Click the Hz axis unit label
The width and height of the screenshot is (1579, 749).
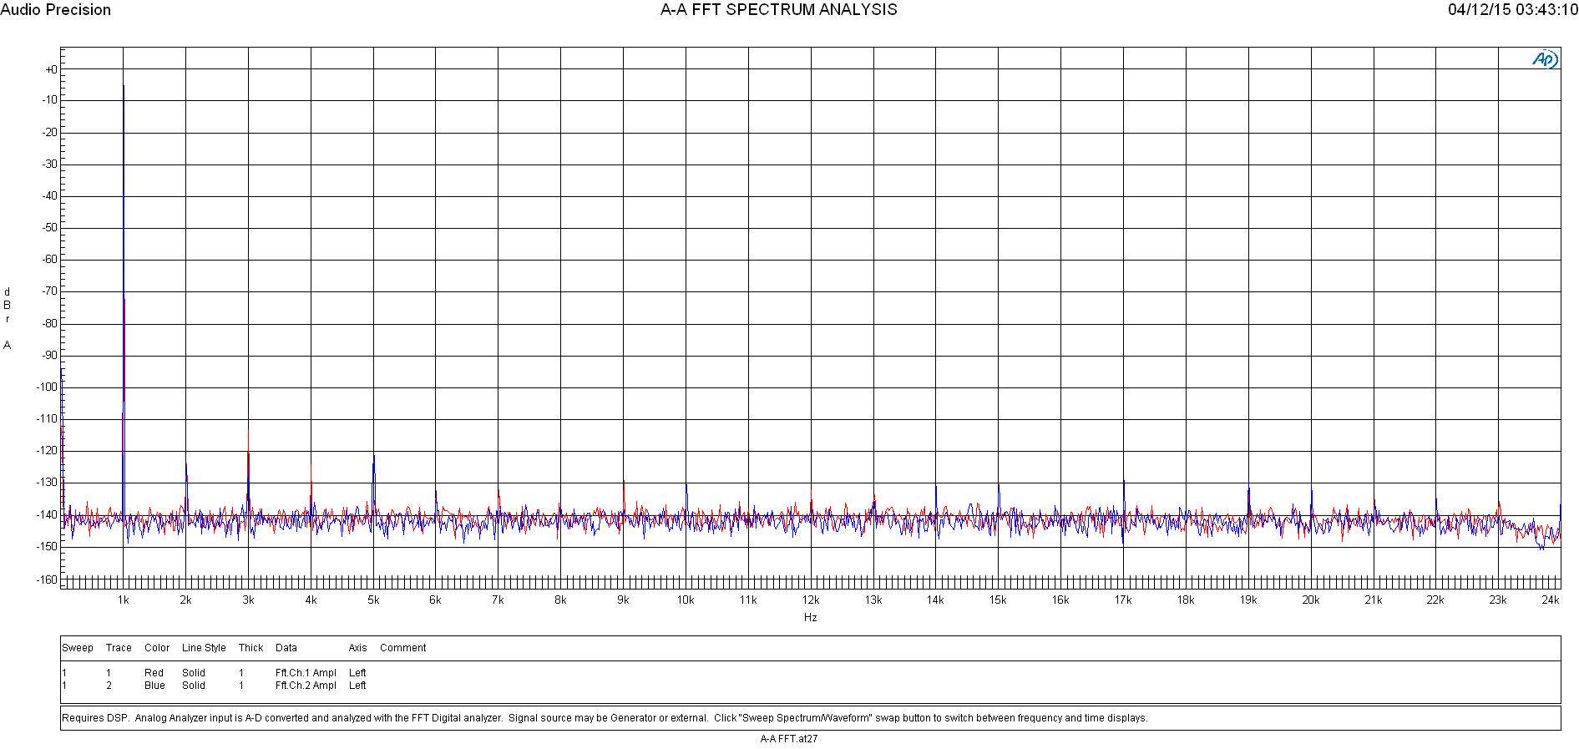click(810, 618)
